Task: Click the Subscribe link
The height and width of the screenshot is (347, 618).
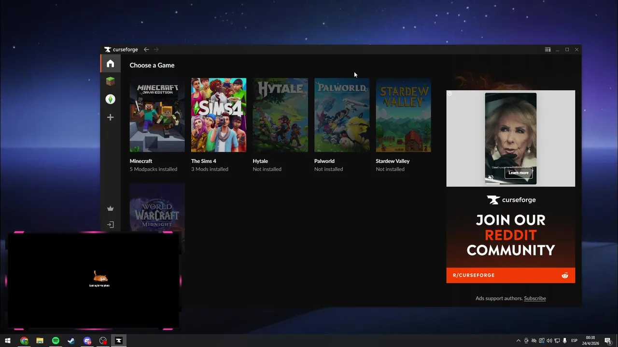Action: pyautogui.click(x=535, y=298)
